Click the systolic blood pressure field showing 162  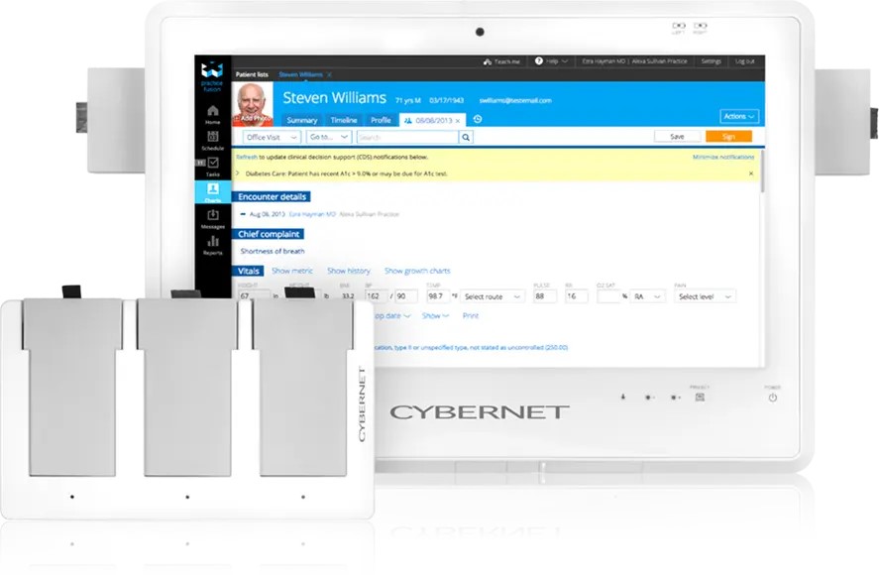point(377,296)
